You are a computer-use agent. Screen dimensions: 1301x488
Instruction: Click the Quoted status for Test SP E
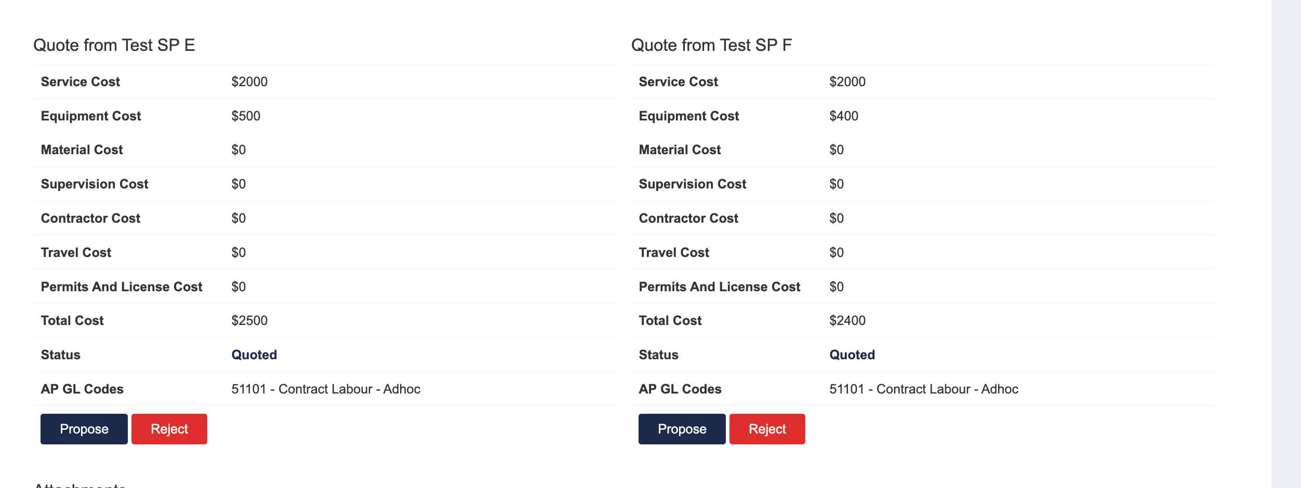click(x=254, y=355)
